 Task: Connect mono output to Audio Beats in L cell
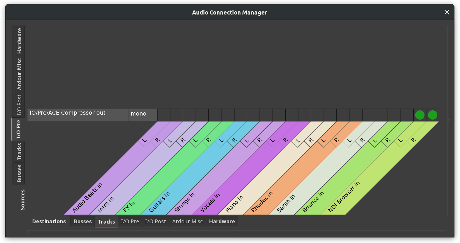click(164, 115)
